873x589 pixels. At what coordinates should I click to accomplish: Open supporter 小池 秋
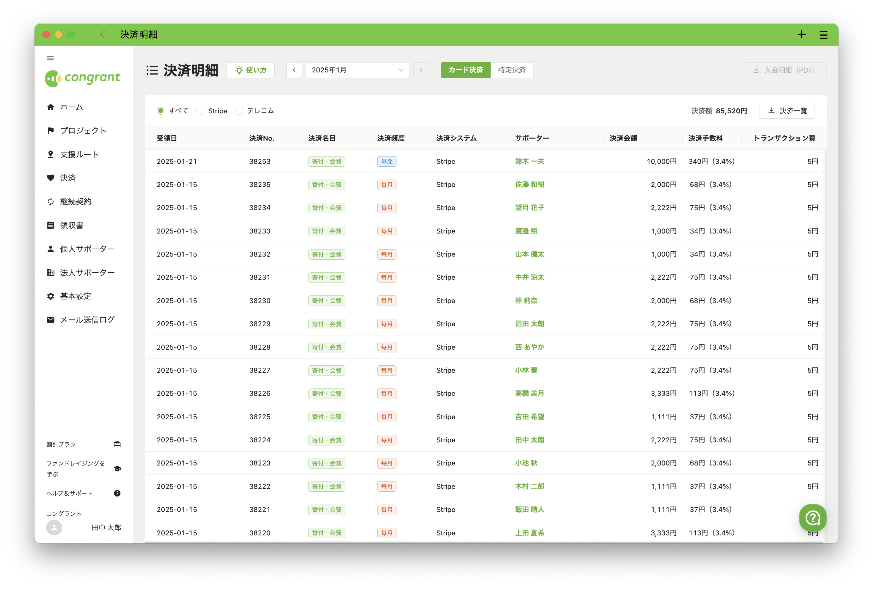click(526, 463)
